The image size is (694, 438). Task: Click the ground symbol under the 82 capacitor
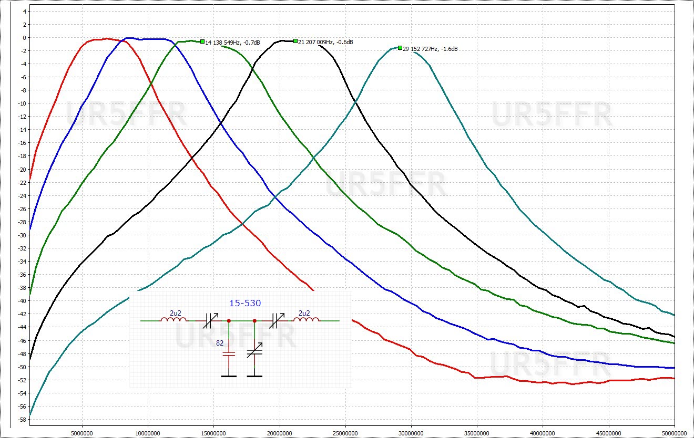click(x=229, y=376)
